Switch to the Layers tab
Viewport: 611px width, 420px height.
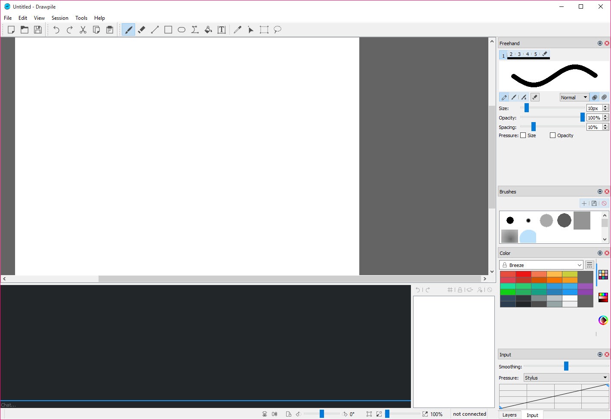point(509,415)
